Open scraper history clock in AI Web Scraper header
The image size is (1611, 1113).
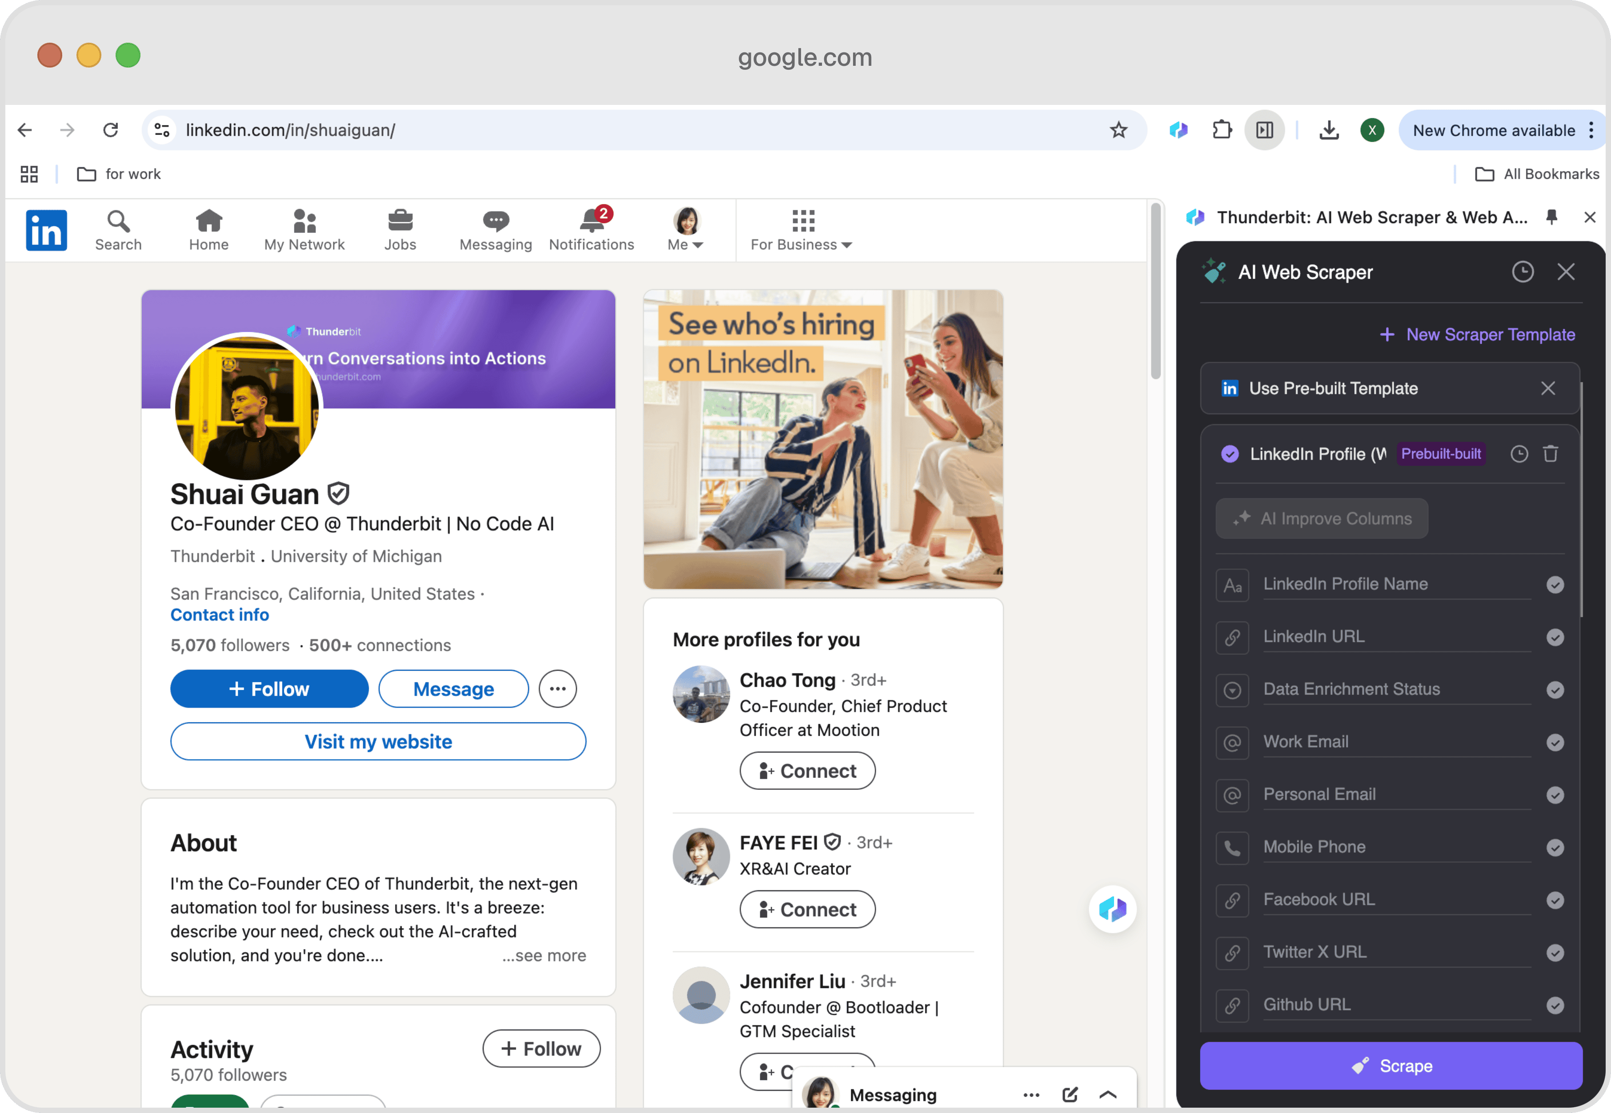[1523, 272]
